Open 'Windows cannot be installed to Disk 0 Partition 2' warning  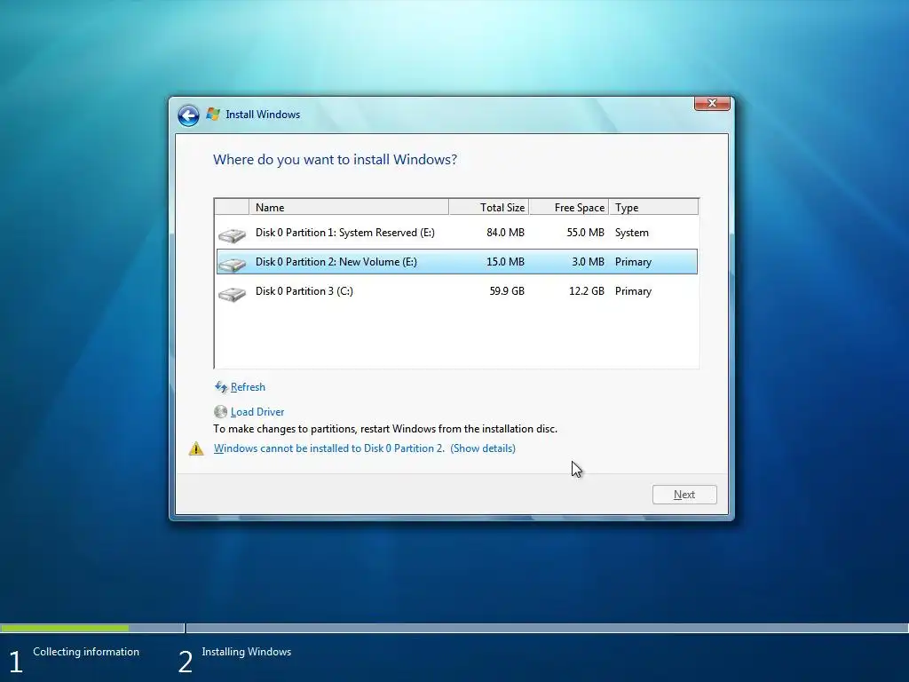click(x=328, y=448)
